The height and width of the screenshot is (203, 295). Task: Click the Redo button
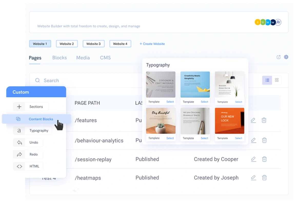[x=34, y=154]
